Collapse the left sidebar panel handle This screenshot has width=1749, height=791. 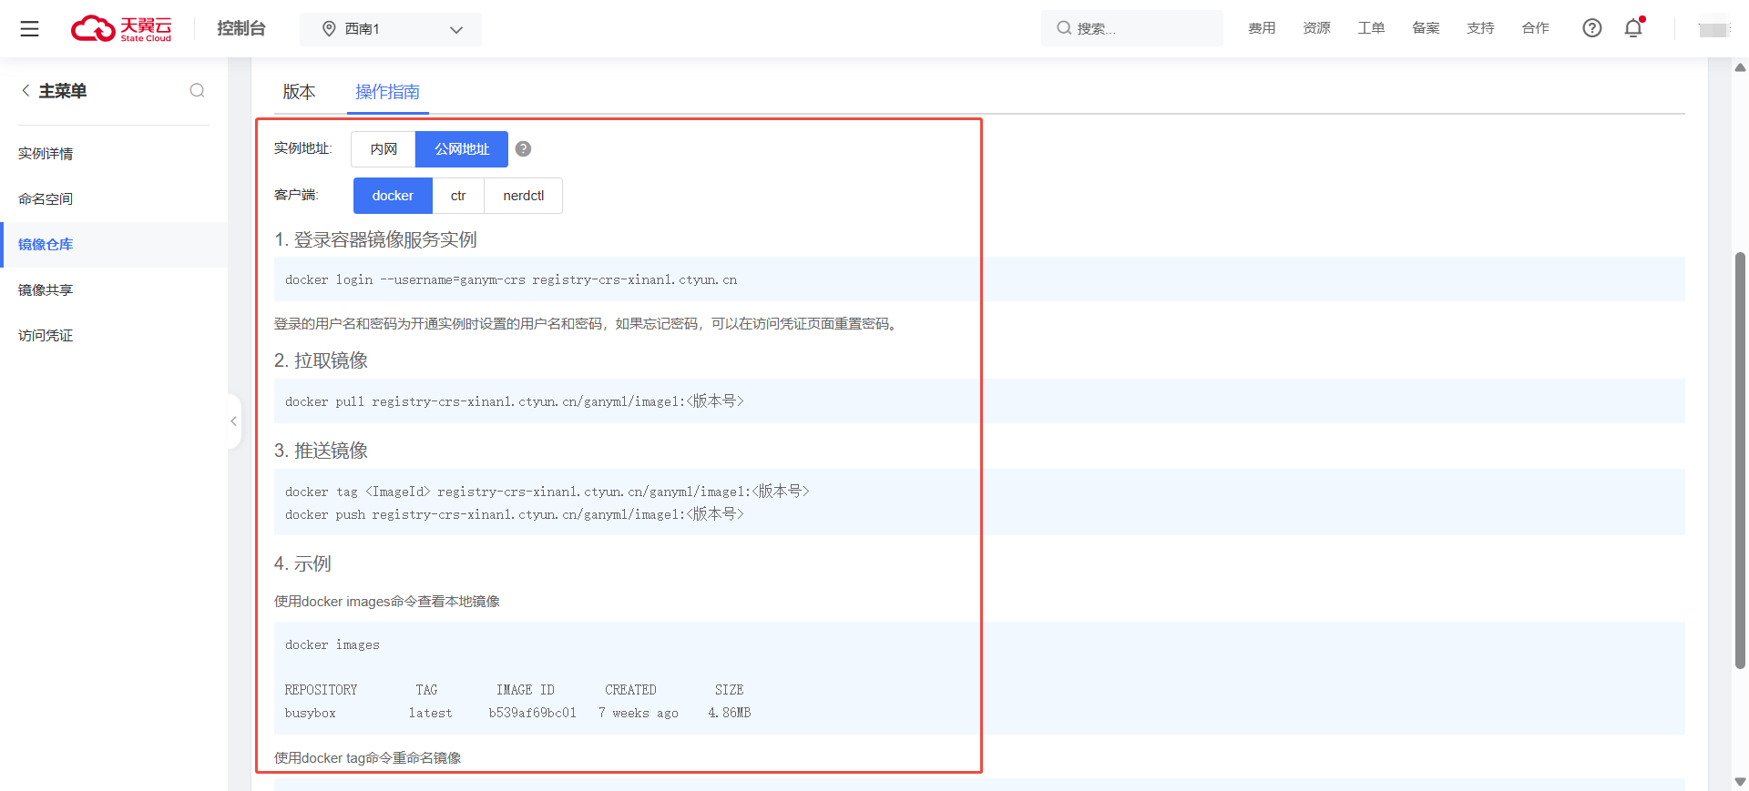(234, 421)
